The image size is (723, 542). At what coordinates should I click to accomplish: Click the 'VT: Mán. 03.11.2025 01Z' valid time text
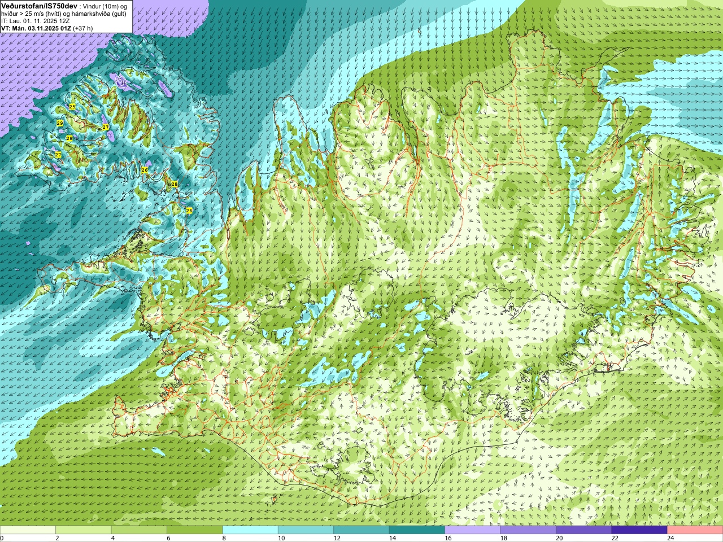click(x=36, y=28)
